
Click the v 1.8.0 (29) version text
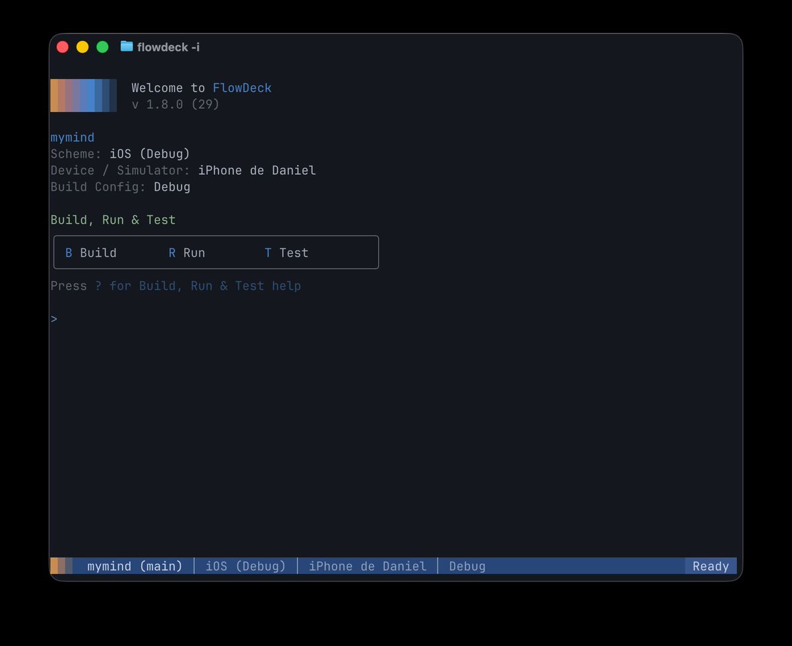[x=175, y=104]
